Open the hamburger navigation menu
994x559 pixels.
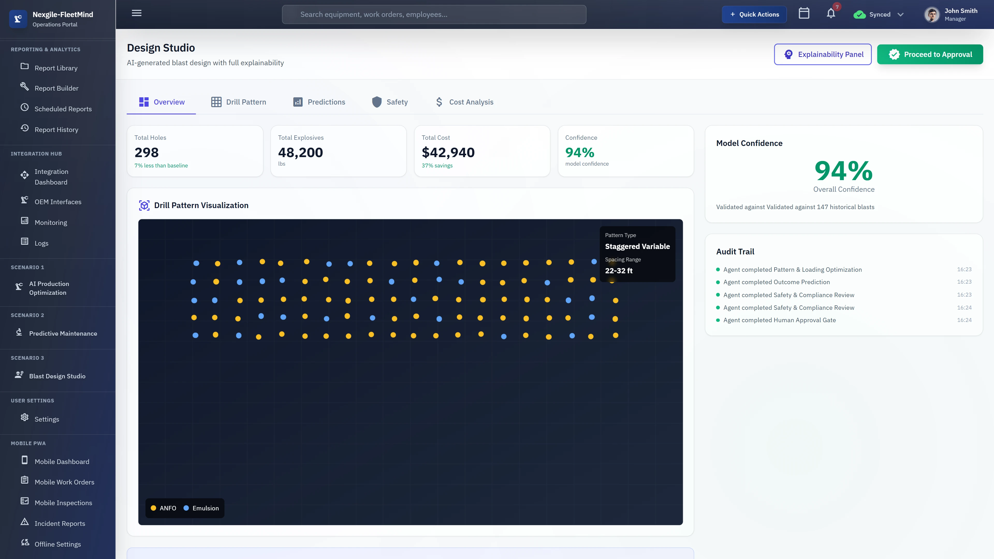click(x=136, y=13)
